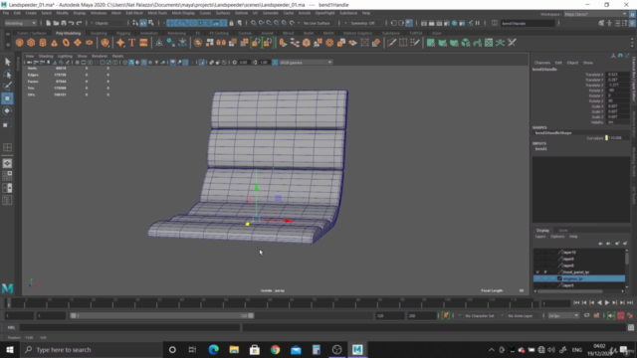Click the green UV planar mapping icon
Image resolution: width=637 pixels, height=358 pixels.
pyautogui.click(x=431, y=43)
